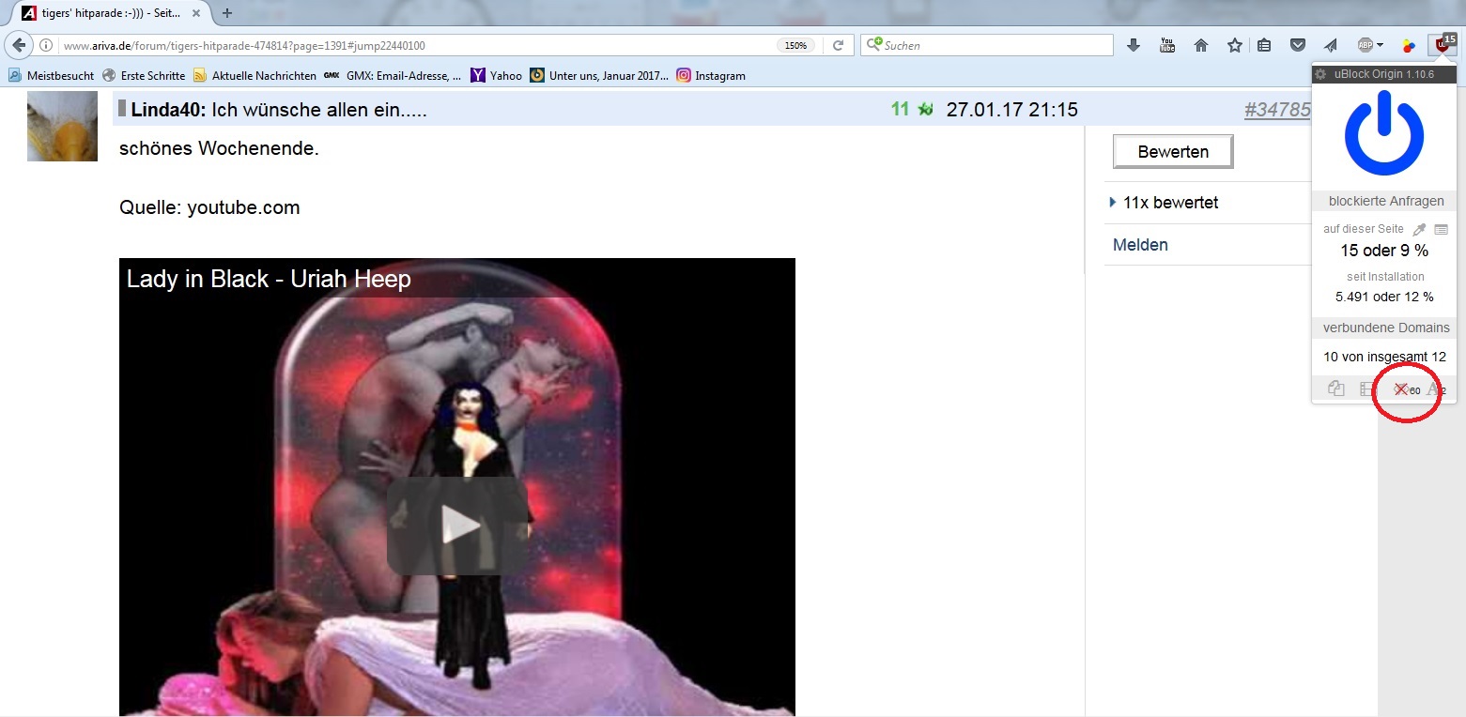Viewport: 1466px width, 717px height.
Task: Bookmark this page with the star
Action: coord(1235,45)
